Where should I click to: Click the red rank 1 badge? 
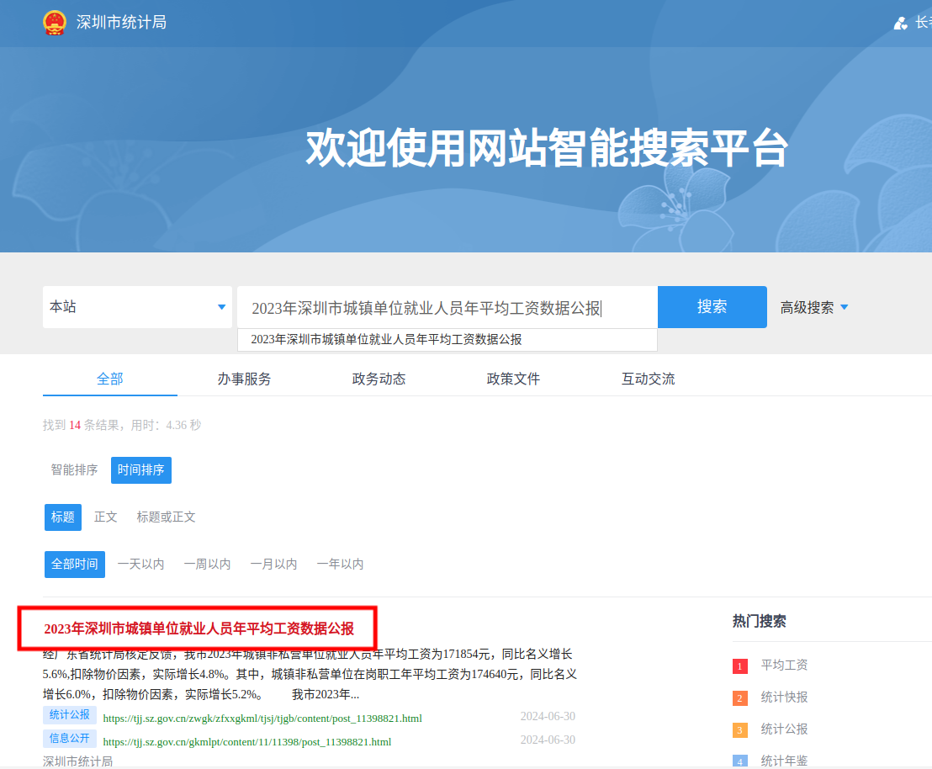(740, 666)
